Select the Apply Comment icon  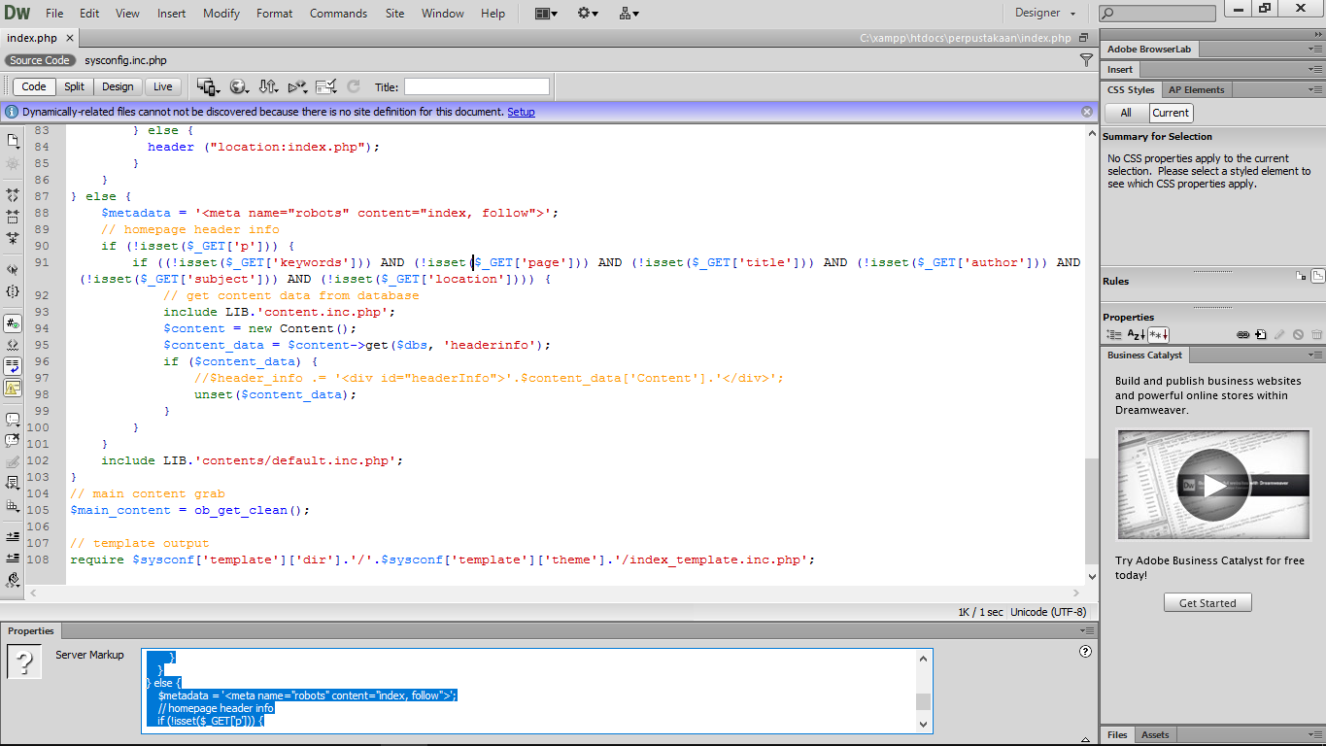click(x=13, y=420)
